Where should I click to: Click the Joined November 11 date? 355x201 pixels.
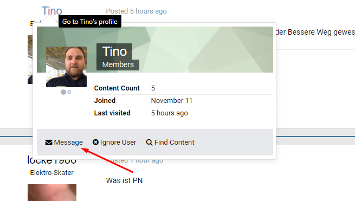pyautogui.click(x=172, y=101)
